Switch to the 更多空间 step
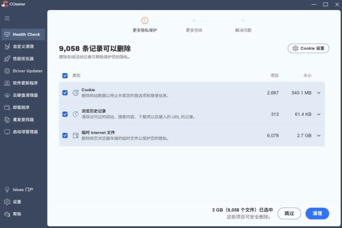Image resolution: width=342 pixels, height=228 pixels. (193, 30)
